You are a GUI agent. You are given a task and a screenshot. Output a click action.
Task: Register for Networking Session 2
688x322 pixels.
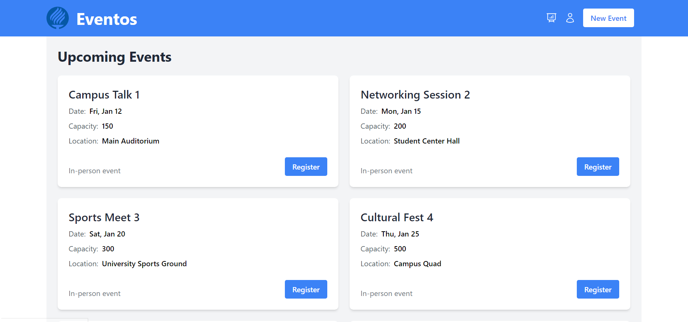click(x=598, y=167)
